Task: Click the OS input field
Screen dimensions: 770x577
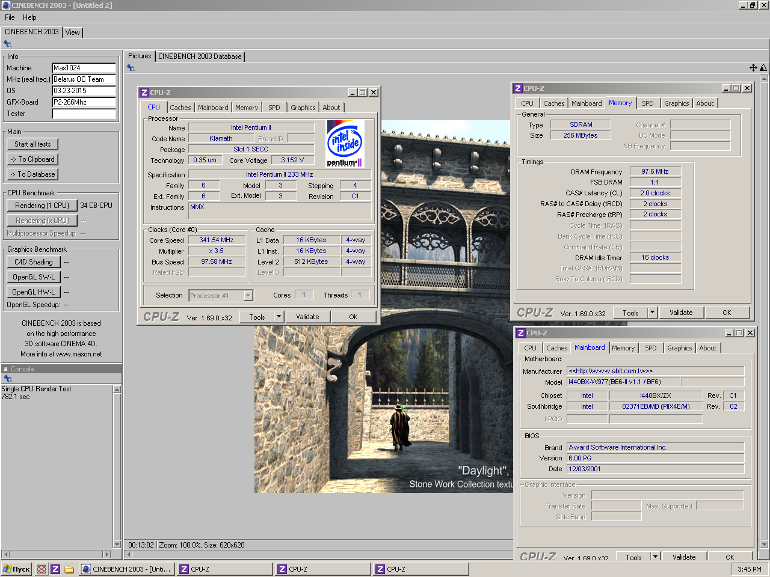Action: [x=84, y=91]
